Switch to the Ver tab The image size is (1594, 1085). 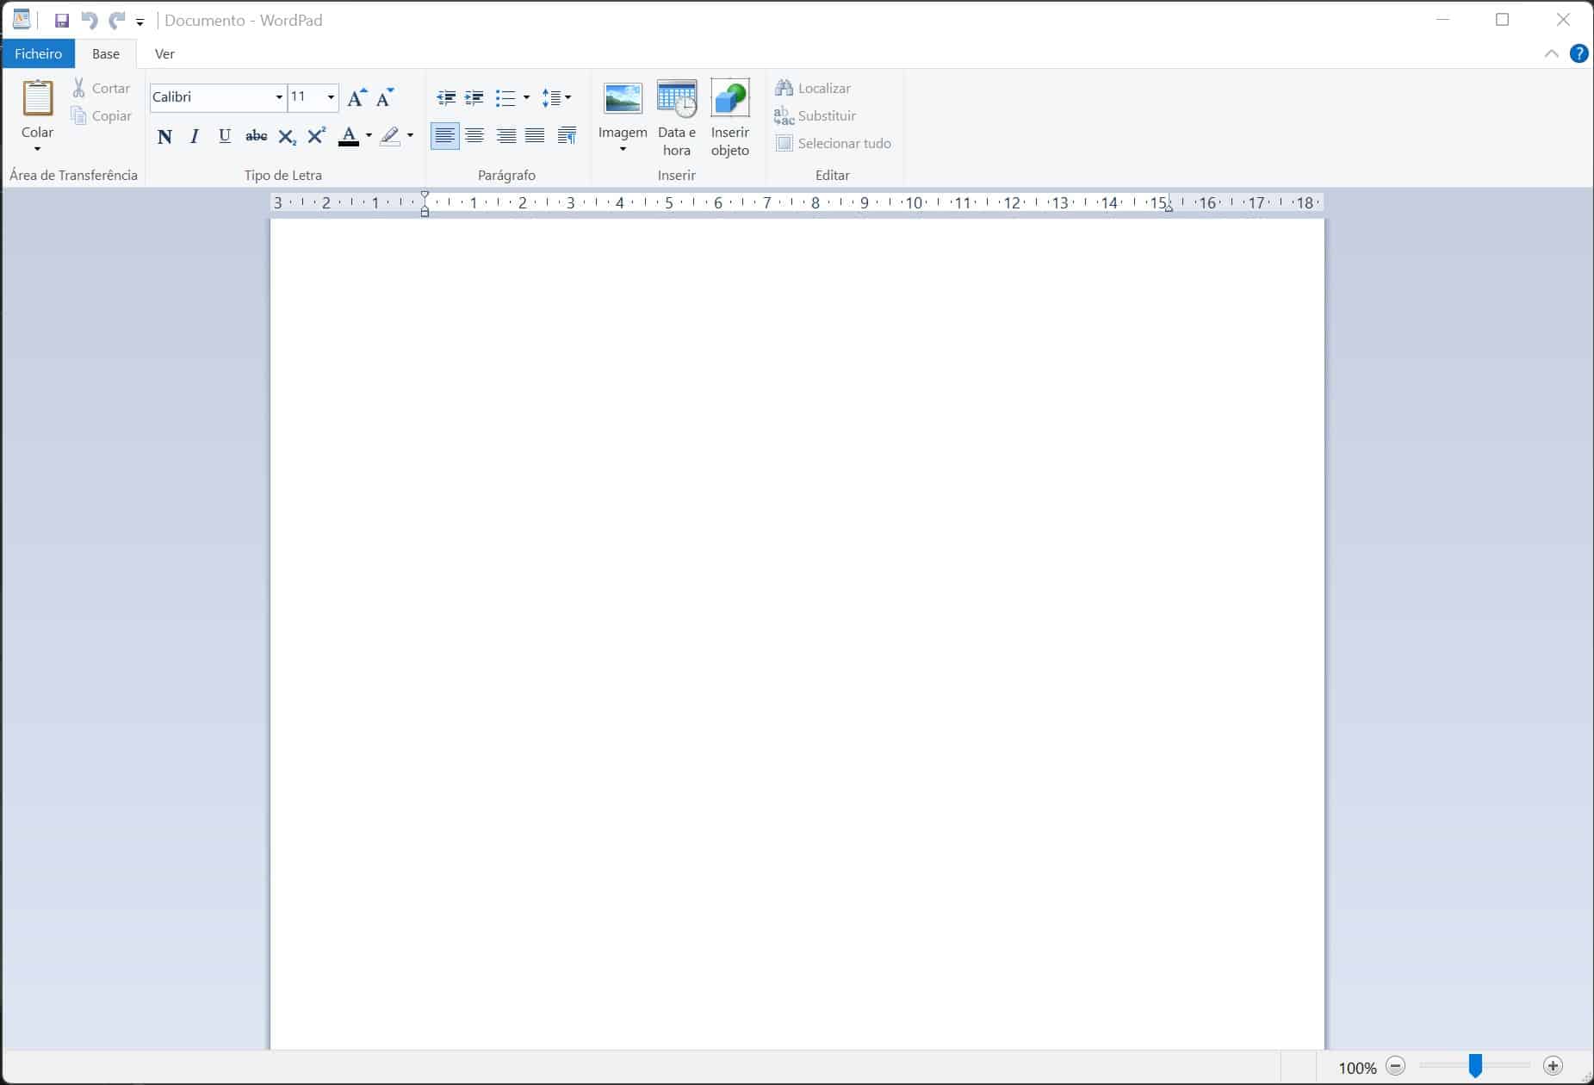(x=164, y=53)
